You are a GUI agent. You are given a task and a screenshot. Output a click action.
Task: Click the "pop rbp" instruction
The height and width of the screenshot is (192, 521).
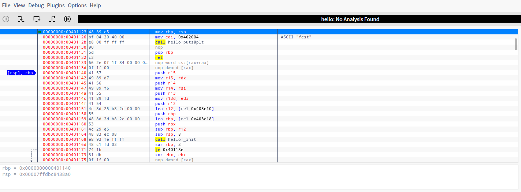164,52
